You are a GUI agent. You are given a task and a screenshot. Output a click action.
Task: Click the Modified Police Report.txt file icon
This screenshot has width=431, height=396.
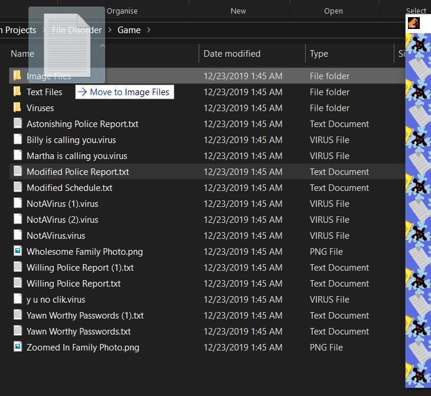click(18, 171)
